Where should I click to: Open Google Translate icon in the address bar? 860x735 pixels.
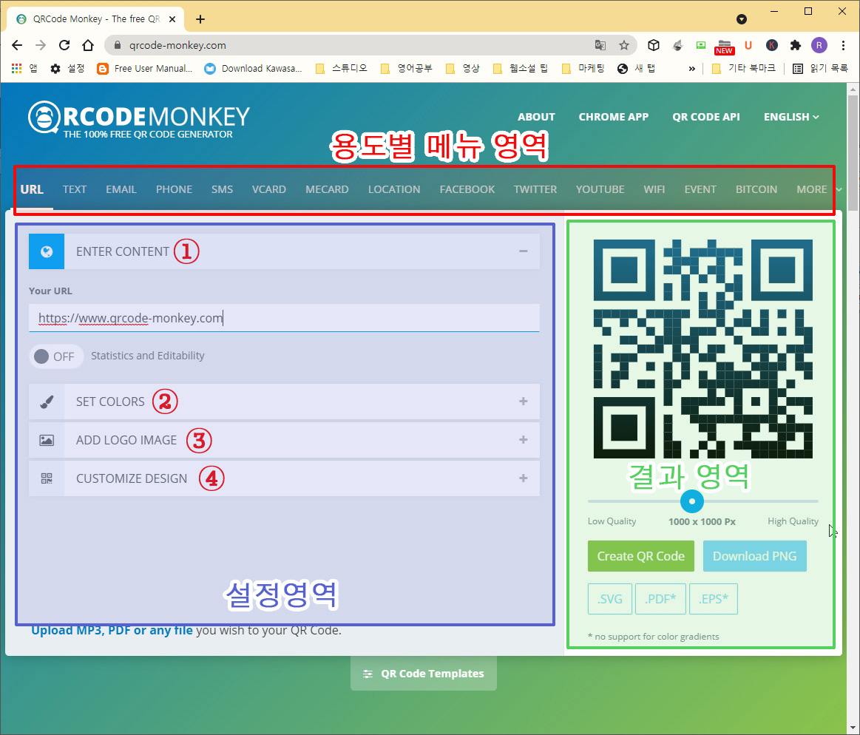[x=600, y=45]
